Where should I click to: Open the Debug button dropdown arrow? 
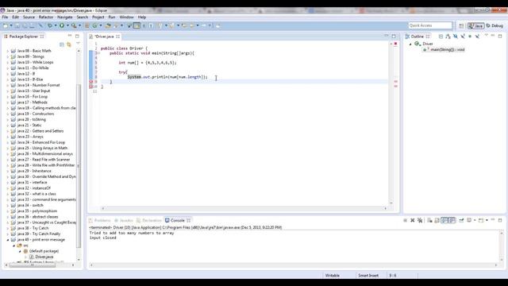(x=56, y=25)
